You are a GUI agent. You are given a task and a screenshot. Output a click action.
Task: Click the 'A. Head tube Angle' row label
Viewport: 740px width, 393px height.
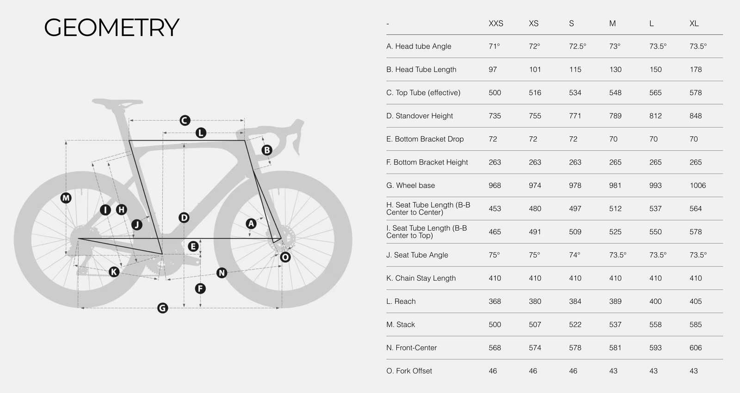[419, 46]
